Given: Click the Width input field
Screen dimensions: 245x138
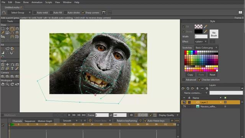Looking at the screenshot, I should click(x=201, y=36).
